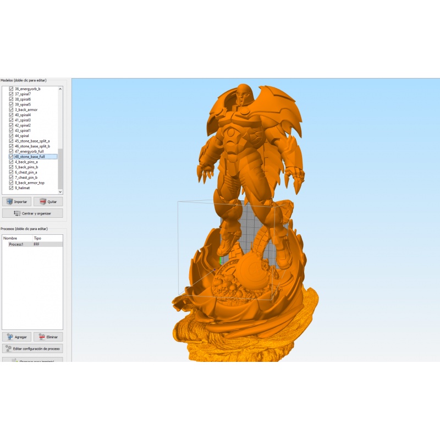Click the Agregar gear icon
This screenshot has height=440, width=440.
[x=9, y=337]
